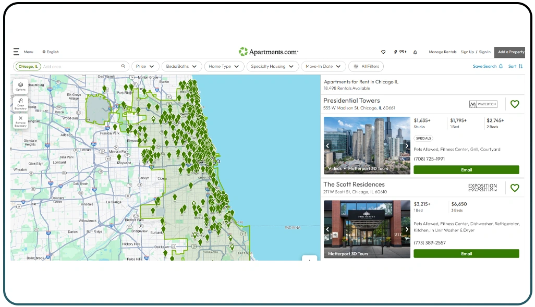Screen dimensions: 535x307
Task: Click the Email button for Presidential Towers
Action: tap(466, 169)
